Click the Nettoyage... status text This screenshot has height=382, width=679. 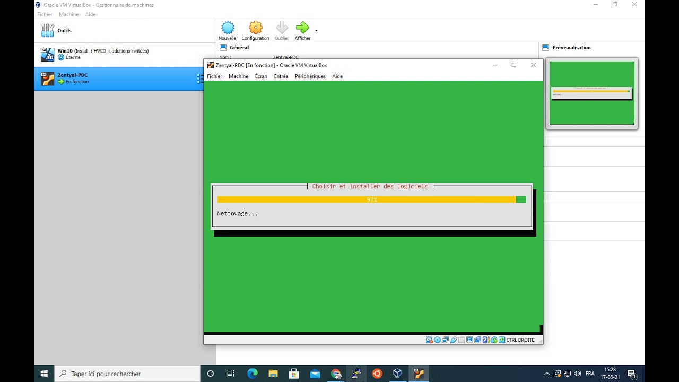click(x=237, y=214)
